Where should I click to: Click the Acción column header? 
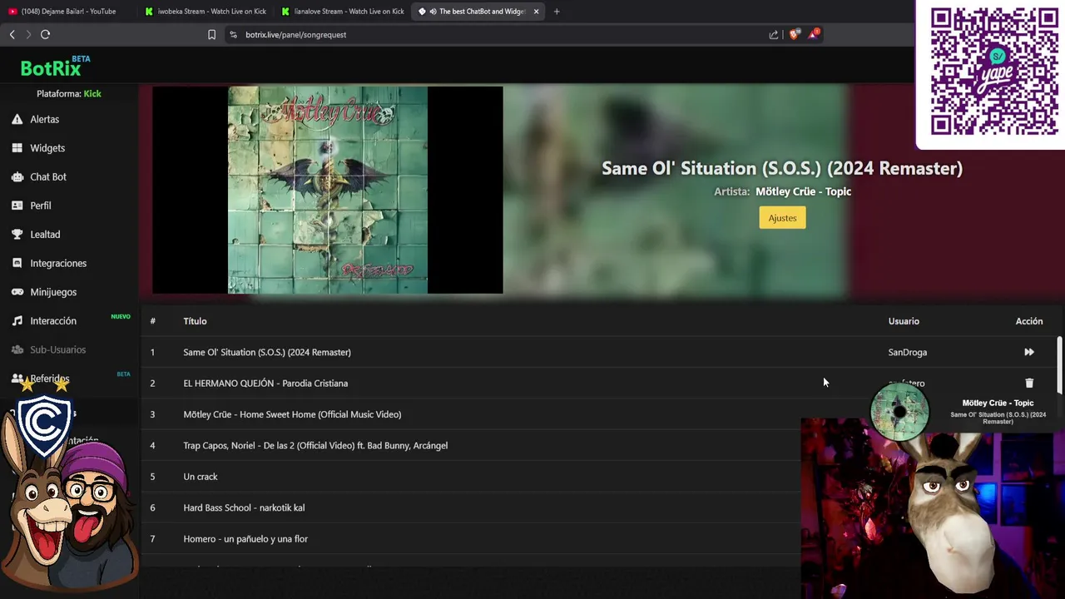tap(1029, 321)
